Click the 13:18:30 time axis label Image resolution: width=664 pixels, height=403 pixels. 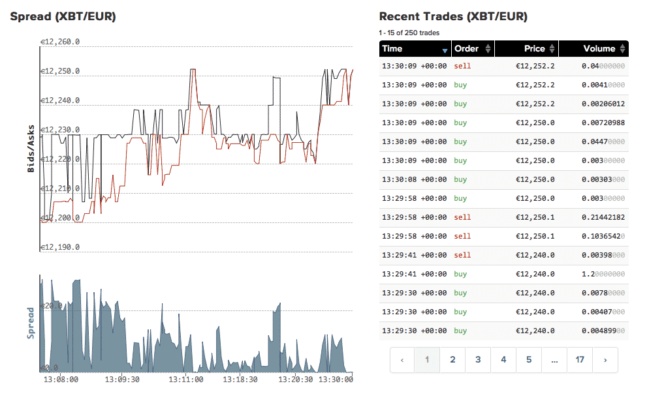coord(240,380)
